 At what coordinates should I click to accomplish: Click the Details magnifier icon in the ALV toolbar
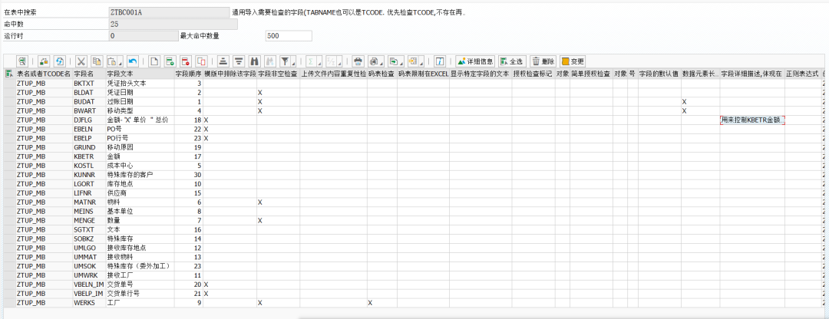[21, 61]
